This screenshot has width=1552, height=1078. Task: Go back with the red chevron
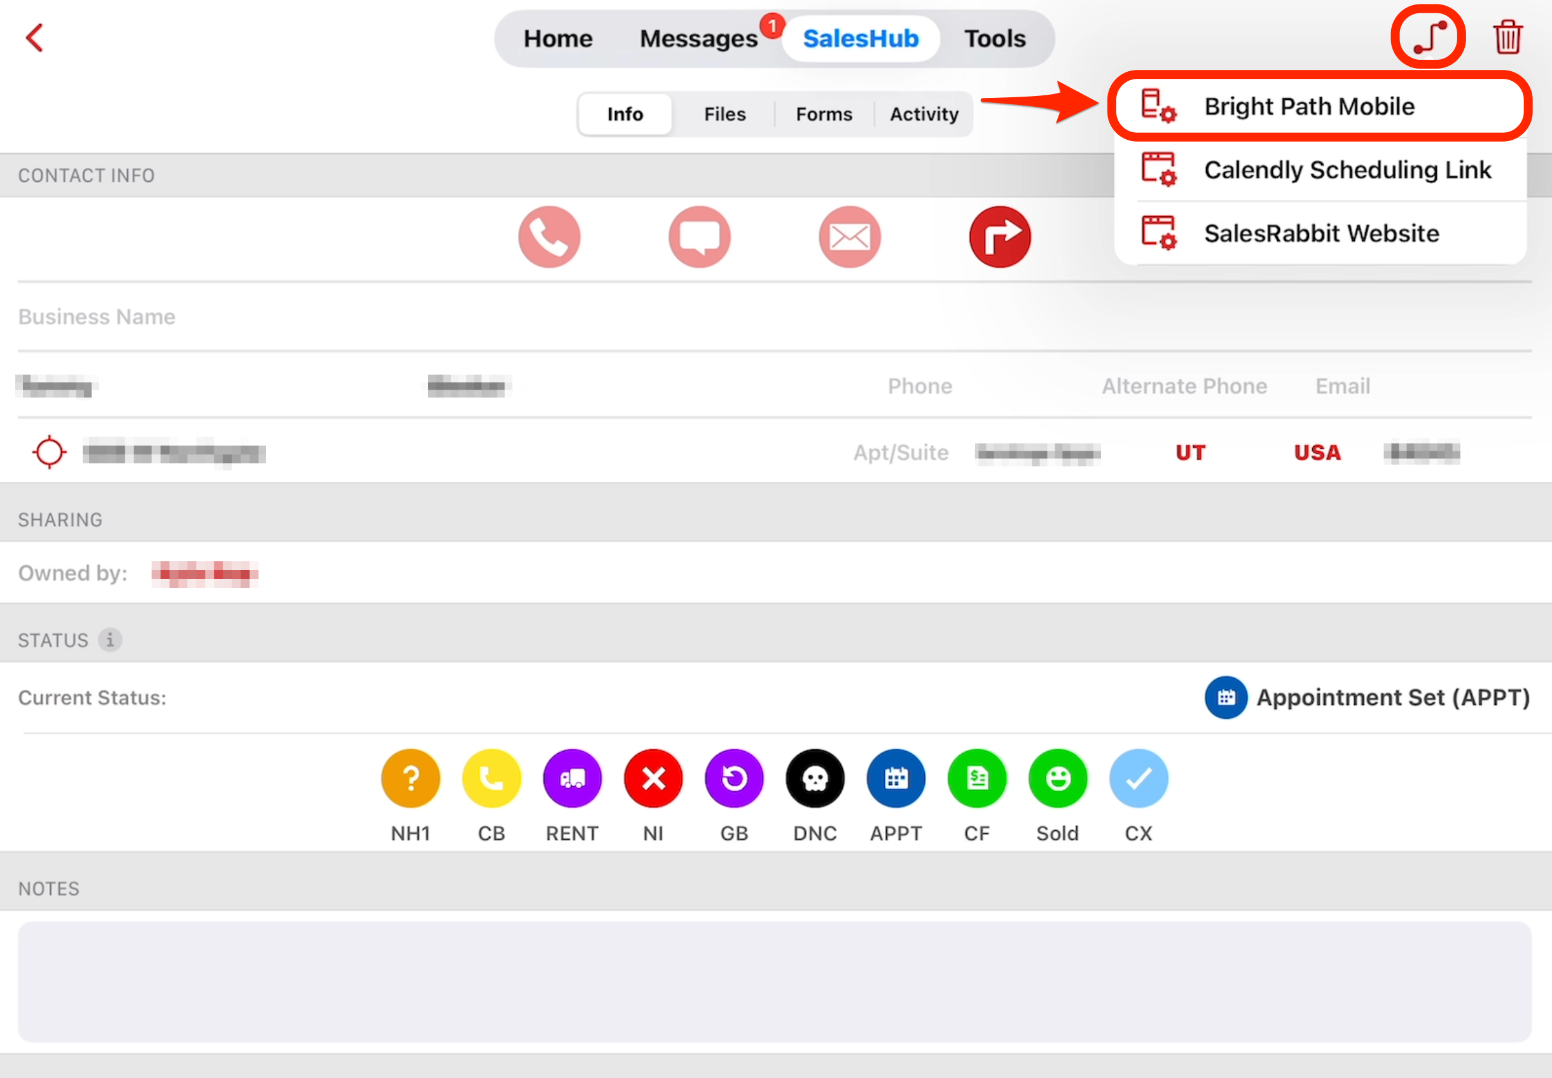[34, 38]
